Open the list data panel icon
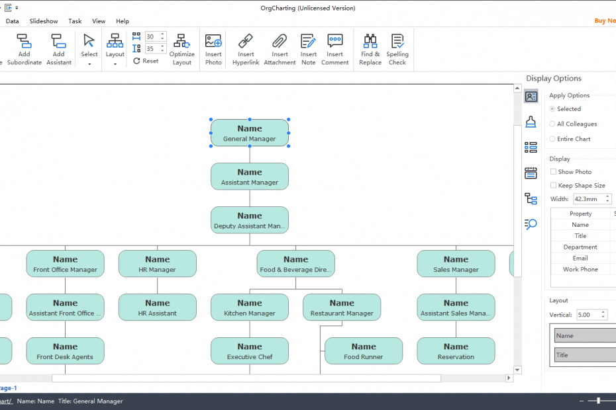616x410 pixels. pos(531,147)
